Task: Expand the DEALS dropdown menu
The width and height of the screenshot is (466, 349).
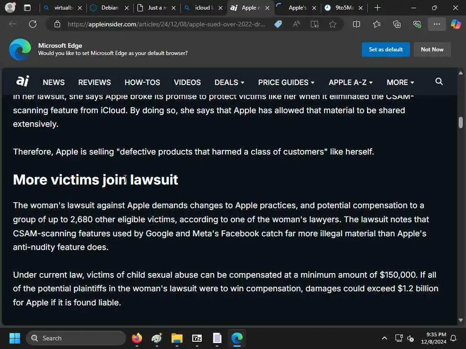Action: click(x=229, y=82)
